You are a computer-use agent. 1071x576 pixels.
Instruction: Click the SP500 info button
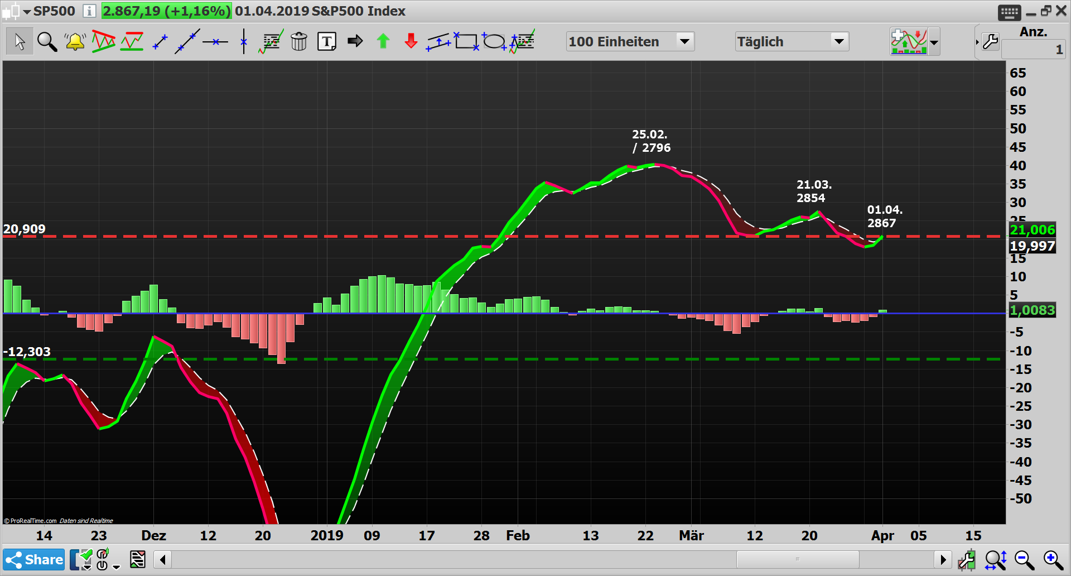[x=89, y=11]
